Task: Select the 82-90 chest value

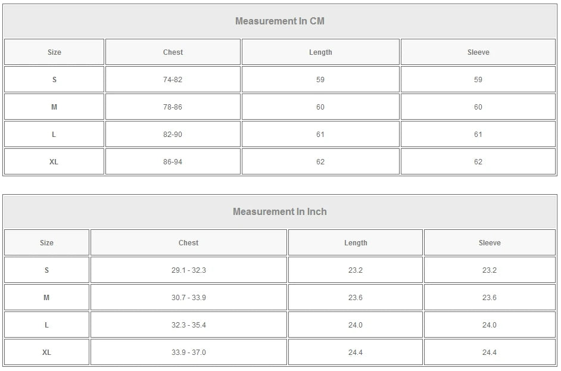Action: click(173, 135)
